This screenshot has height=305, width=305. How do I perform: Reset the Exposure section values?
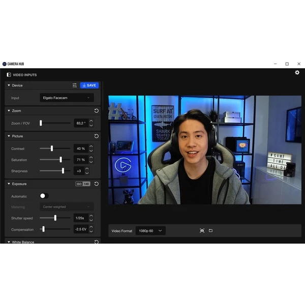pyautogui.click(x=97, y=184)
